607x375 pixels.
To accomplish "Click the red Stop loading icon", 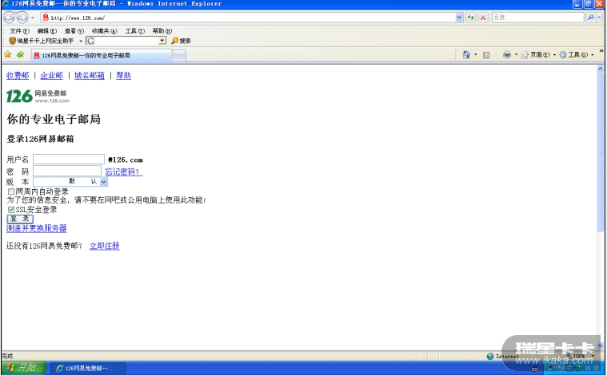I will click(x=483, y=18).
